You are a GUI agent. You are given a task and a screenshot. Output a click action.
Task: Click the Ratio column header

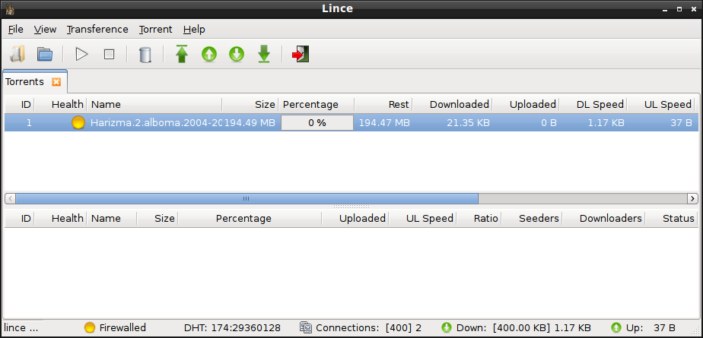(479, 219)
